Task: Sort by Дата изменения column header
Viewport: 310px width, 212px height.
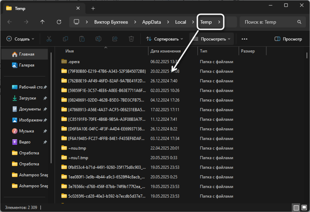Action: click(165, 51)
